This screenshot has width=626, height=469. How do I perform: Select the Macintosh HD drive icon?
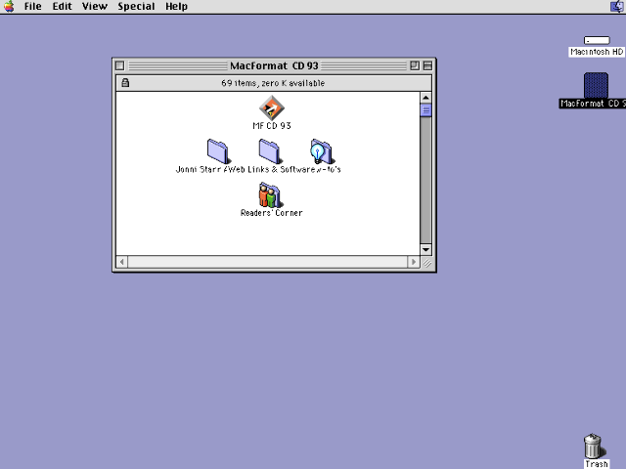pyautogui.click(x=597, y=40)
